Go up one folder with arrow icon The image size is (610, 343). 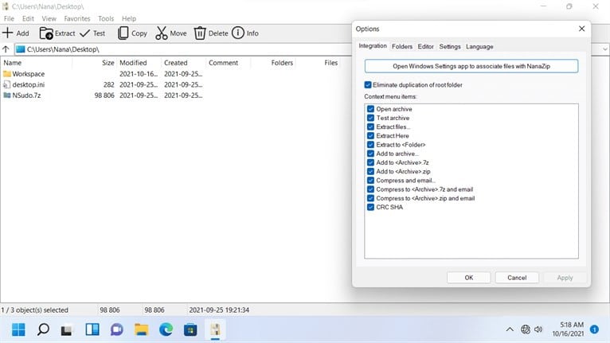pyautogui.click(x=6, y=49)
